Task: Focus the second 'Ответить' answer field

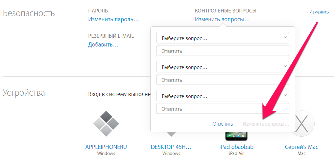Action: tap(222, 80)
